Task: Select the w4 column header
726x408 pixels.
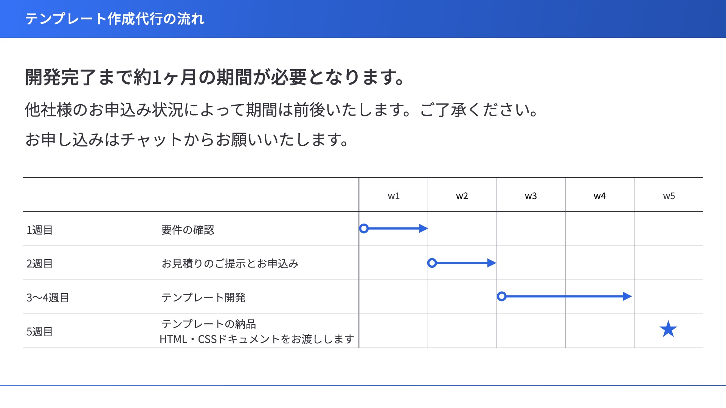Action: point(600,196)
